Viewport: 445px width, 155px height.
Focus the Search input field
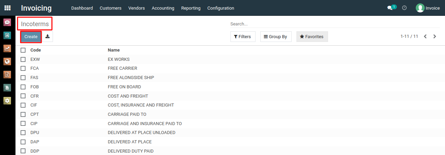[x=335, y=24]
